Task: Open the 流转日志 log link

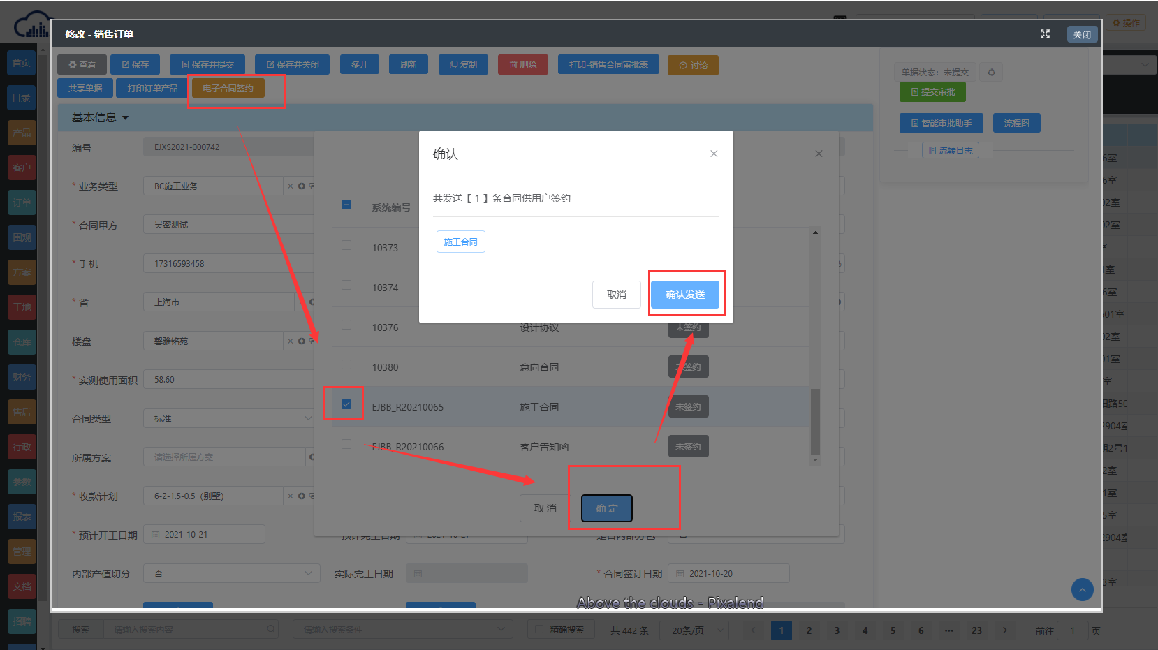Action: [950, 150]
